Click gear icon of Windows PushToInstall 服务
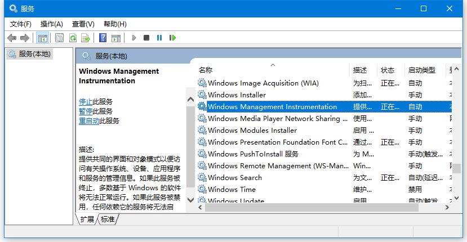Viewport: 467px width, 242px height. [202, 154]
